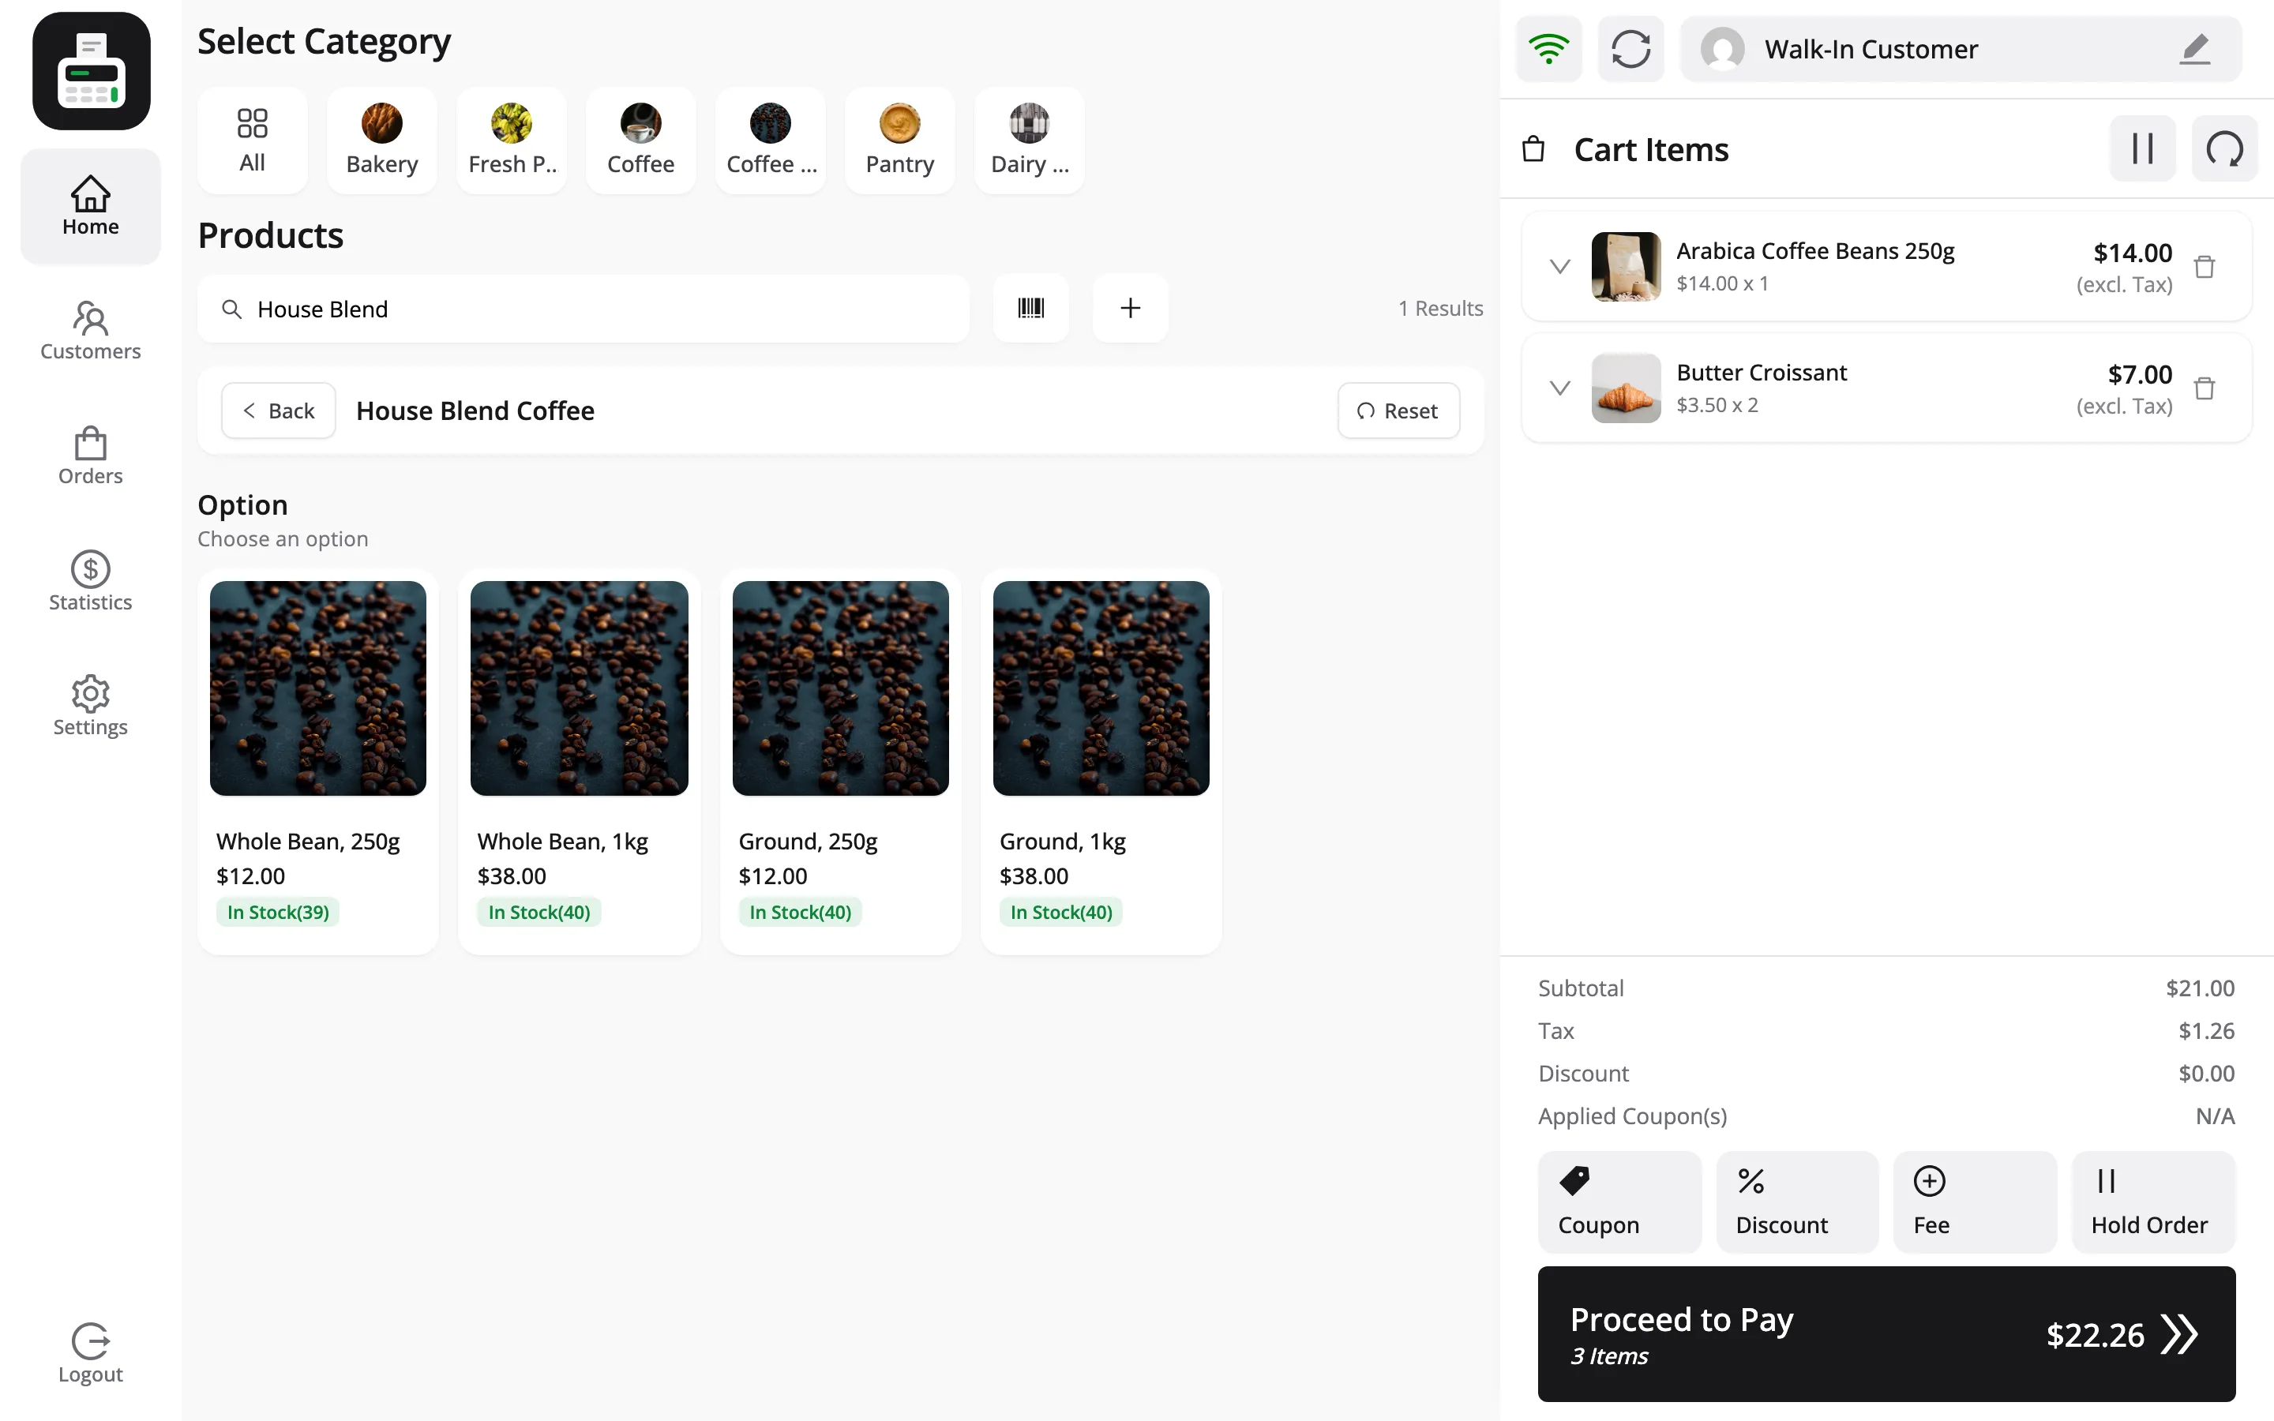The image size is (2274, 1421).
Task: Expand the Arabica Coffee Beans 250g row
Action: click(x=1560, y=267)
